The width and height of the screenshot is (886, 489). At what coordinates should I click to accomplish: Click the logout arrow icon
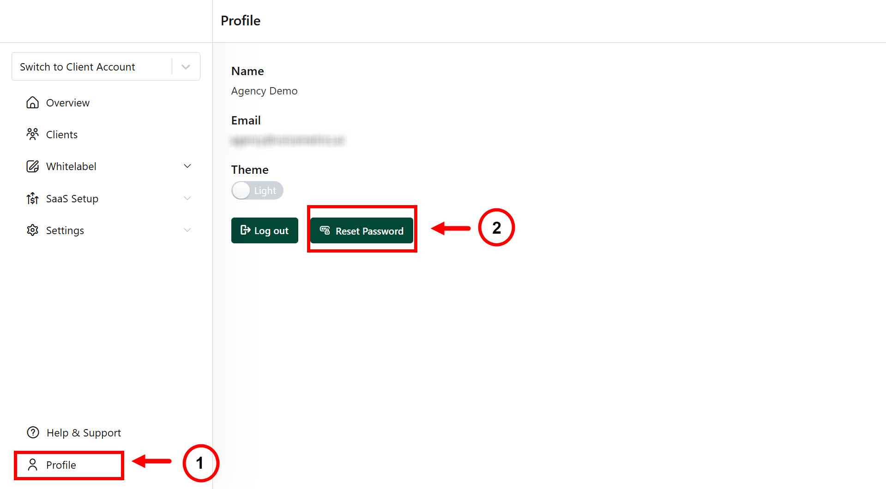[x=245, y=230]
